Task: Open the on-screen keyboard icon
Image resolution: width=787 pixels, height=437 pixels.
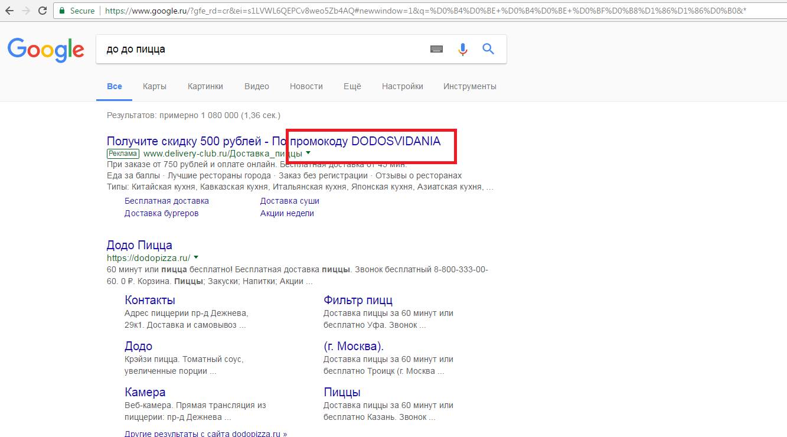Action: tap(436, 49)
